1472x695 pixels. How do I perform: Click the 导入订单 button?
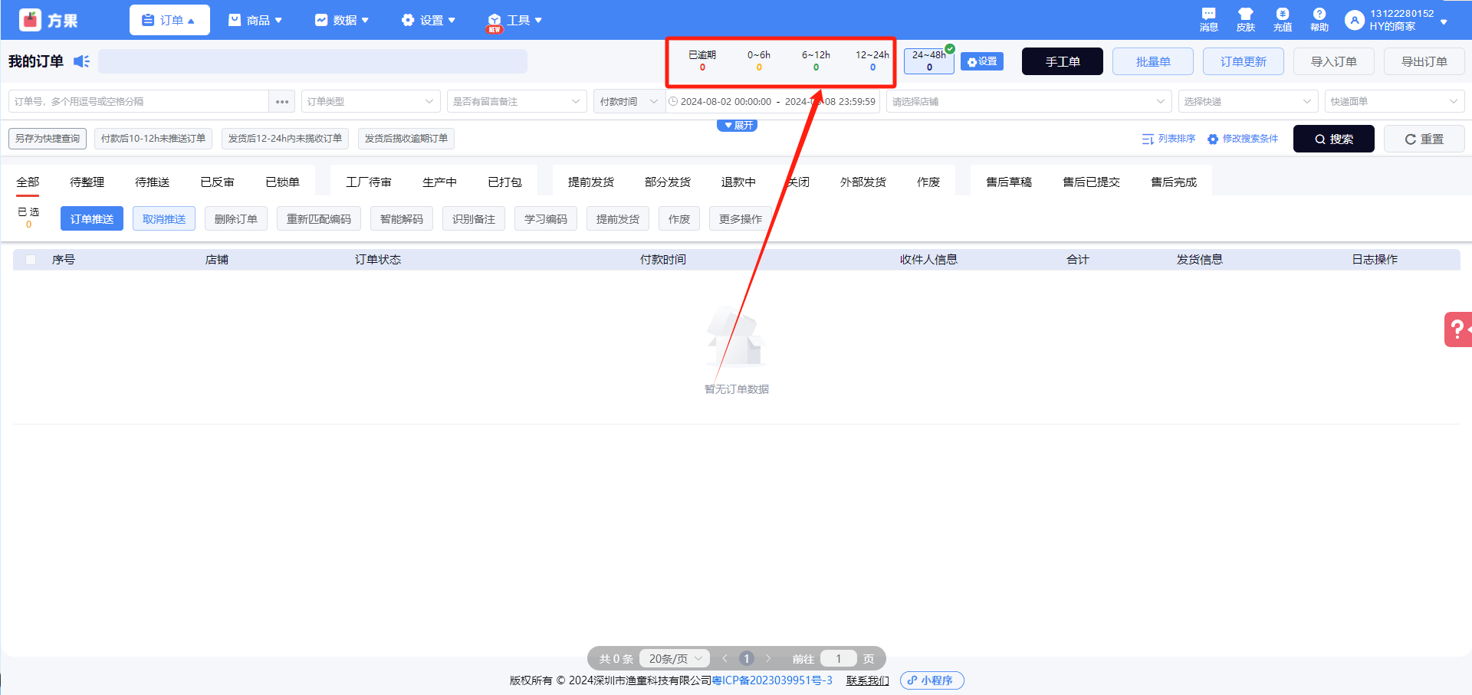pos(1334,61)
